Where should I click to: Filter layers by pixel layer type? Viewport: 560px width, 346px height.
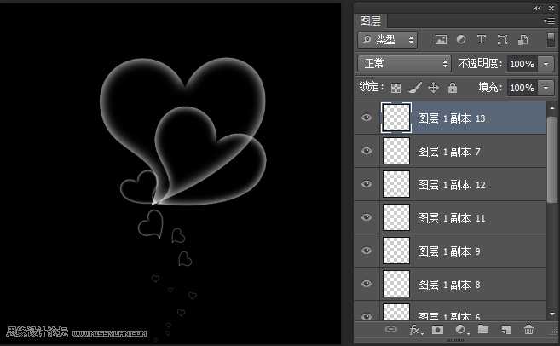[x=441, y=39]
